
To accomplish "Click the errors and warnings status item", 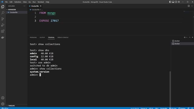I will pos(5,108).
